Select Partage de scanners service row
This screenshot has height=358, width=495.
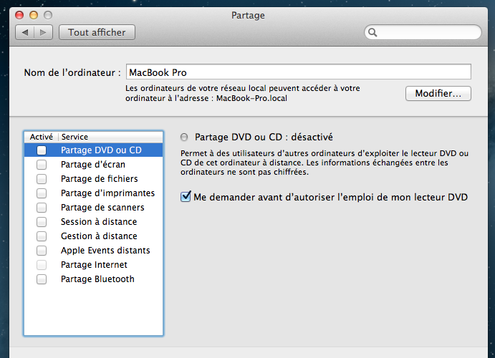coord(93,208)
